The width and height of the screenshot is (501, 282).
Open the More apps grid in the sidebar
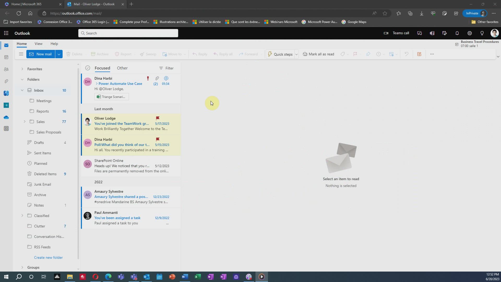tap(6, 128)
